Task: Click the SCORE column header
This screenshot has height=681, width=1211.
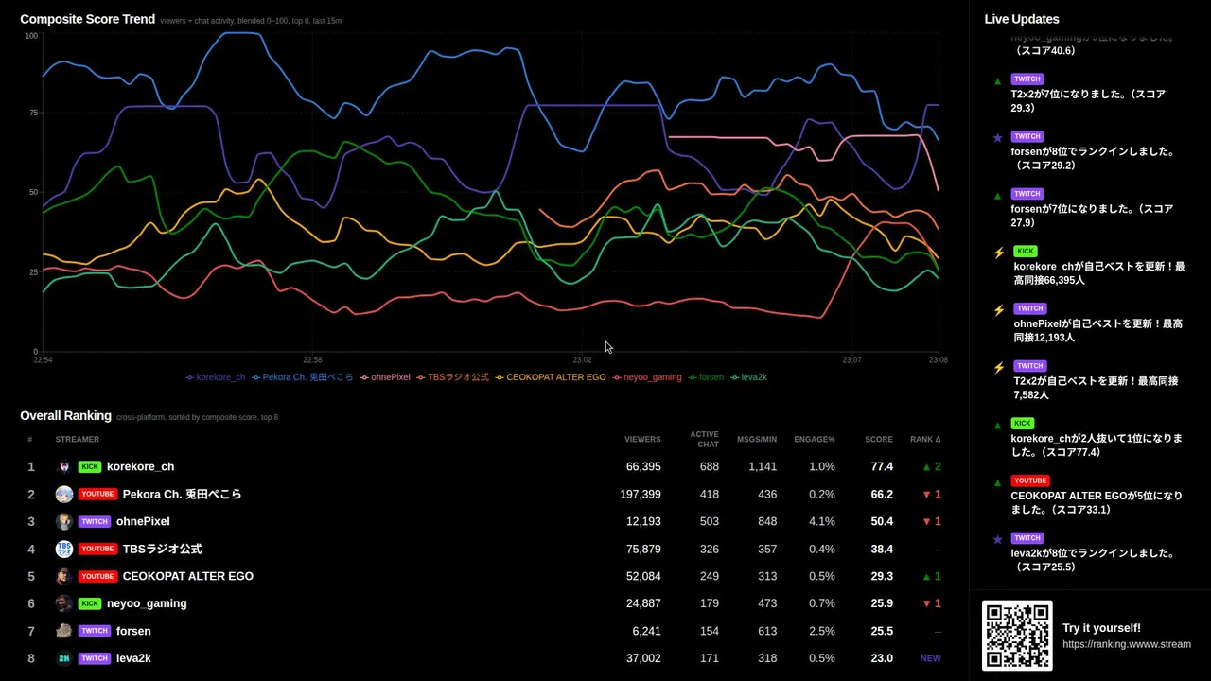Action: click(879, 440)
